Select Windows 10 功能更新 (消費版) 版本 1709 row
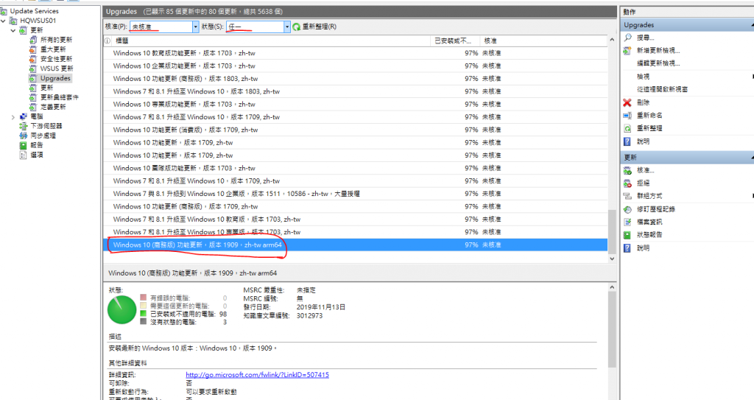 click(x=356, y=130)
